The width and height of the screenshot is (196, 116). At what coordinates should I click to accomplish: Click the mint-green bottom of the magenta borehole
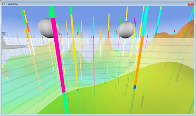65,103
